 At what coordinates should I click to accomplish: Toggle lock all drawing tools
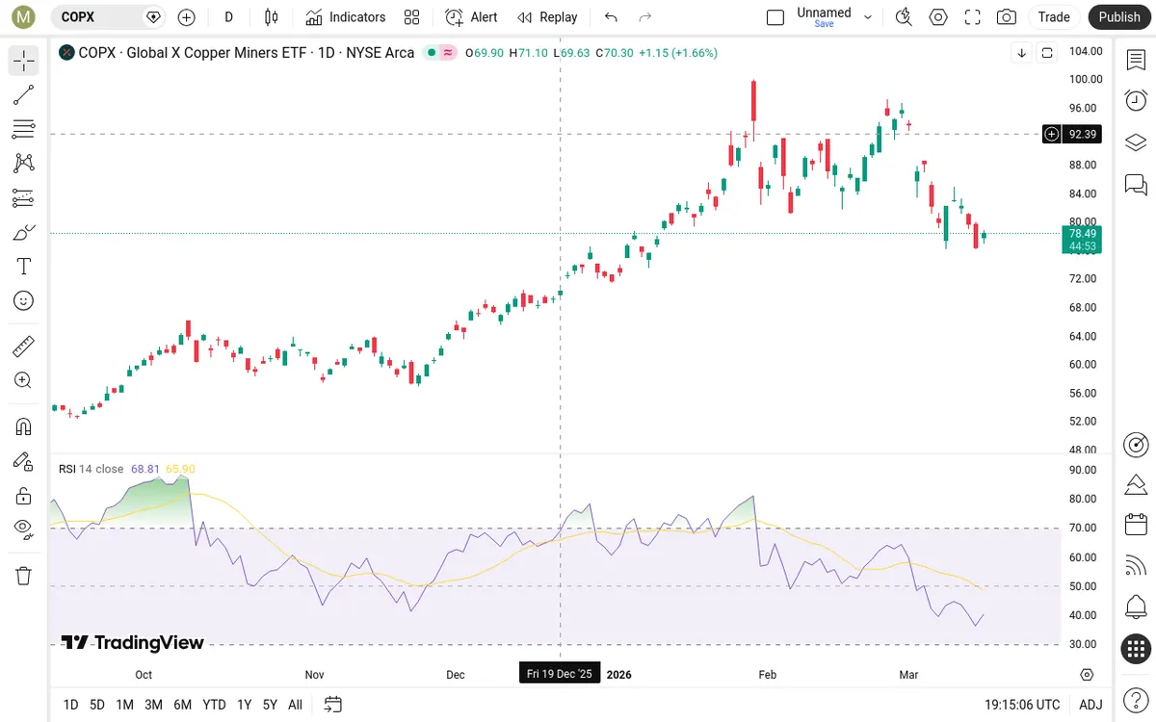24,496
